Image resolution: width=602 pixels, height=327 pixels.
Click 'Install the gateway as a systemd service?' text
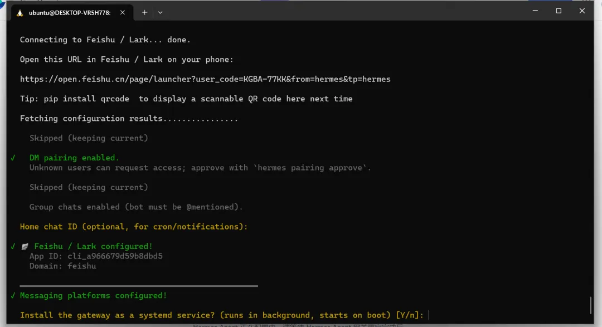tap(117, 315)
